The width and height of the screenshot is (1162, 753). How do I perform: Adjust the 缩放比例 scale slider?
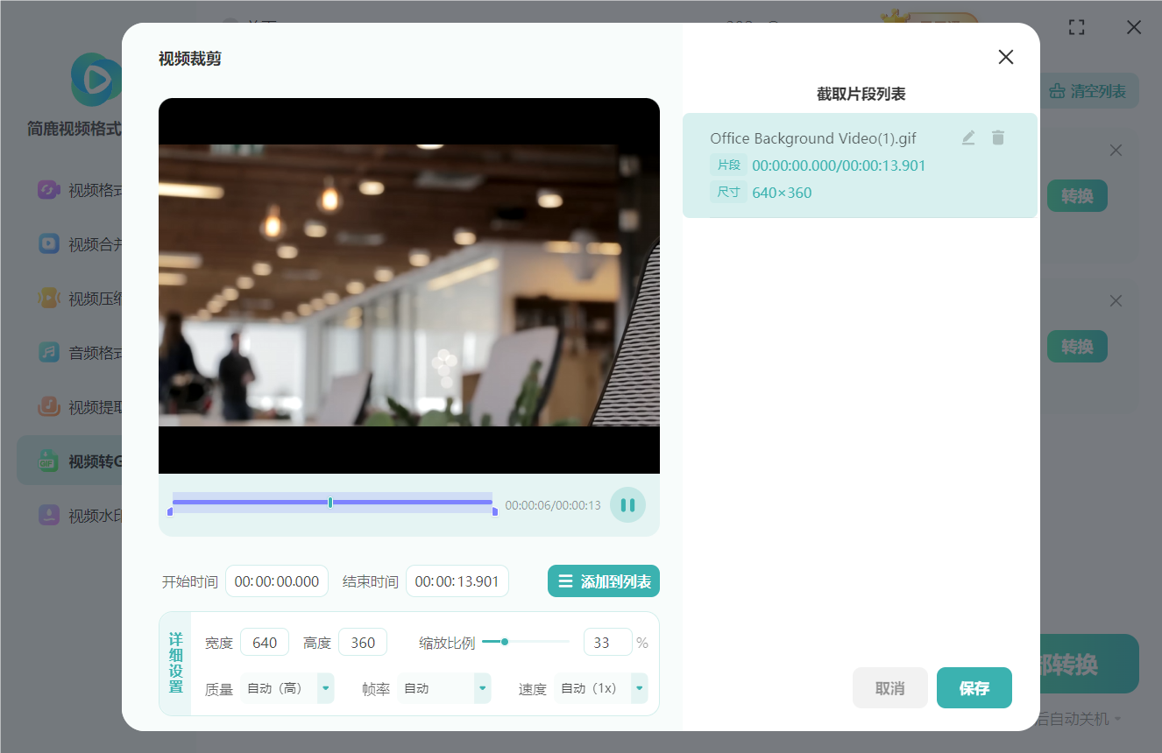[505, 642]
